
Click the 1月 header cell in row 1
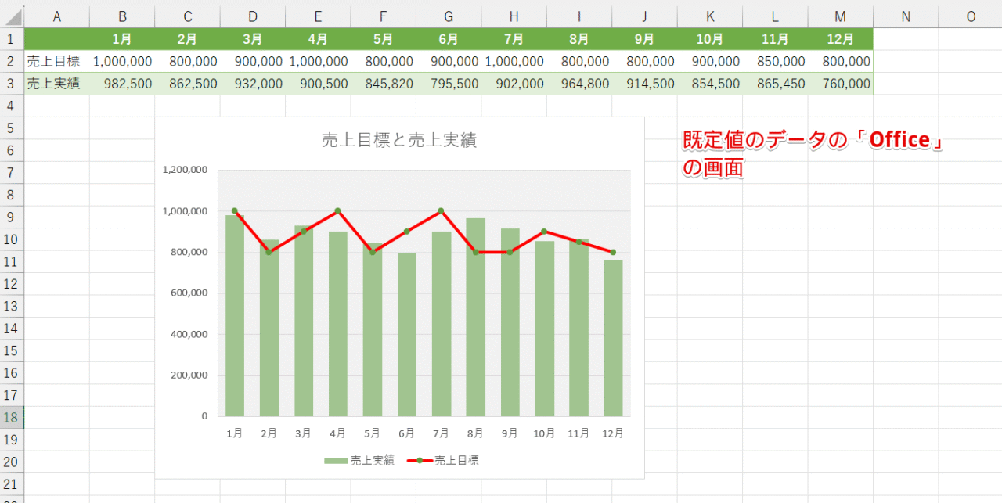point(122,39)
